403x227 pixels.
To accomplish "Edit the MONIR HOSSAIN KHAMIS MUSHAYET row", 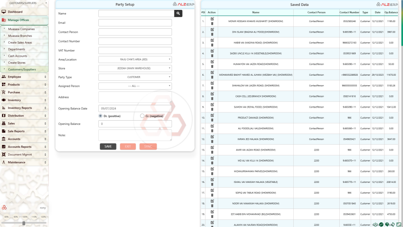I will tap(212, 19).
